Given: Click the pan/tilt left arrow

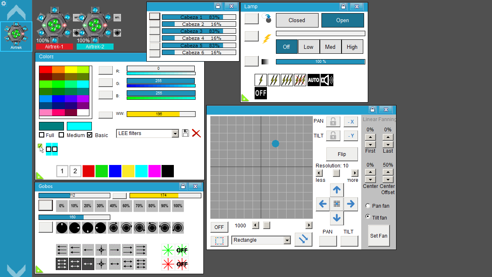Looking at the screenshot, I should click(323, 204).
